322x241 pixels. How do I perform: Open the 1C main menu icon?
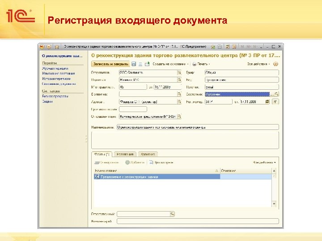pos(42,47)
